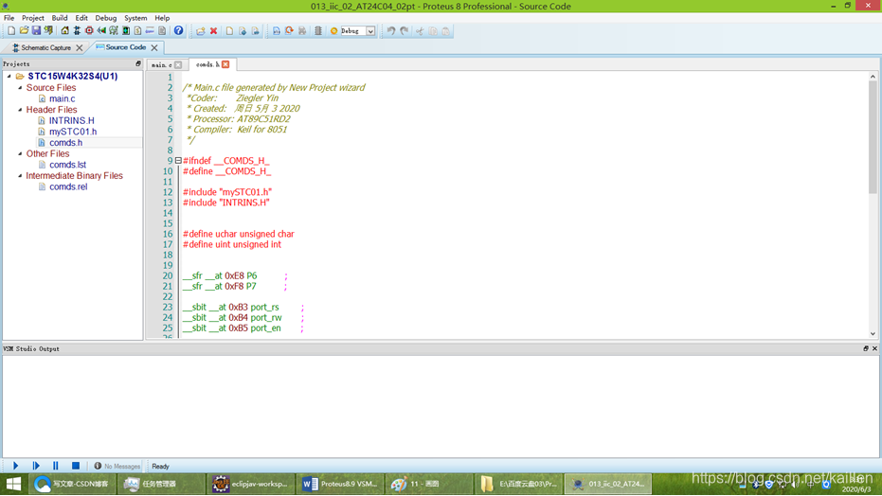Screen dimensions: 882x496
Task: Click the Project Notes toolbar icon
Action: [162, 31]
